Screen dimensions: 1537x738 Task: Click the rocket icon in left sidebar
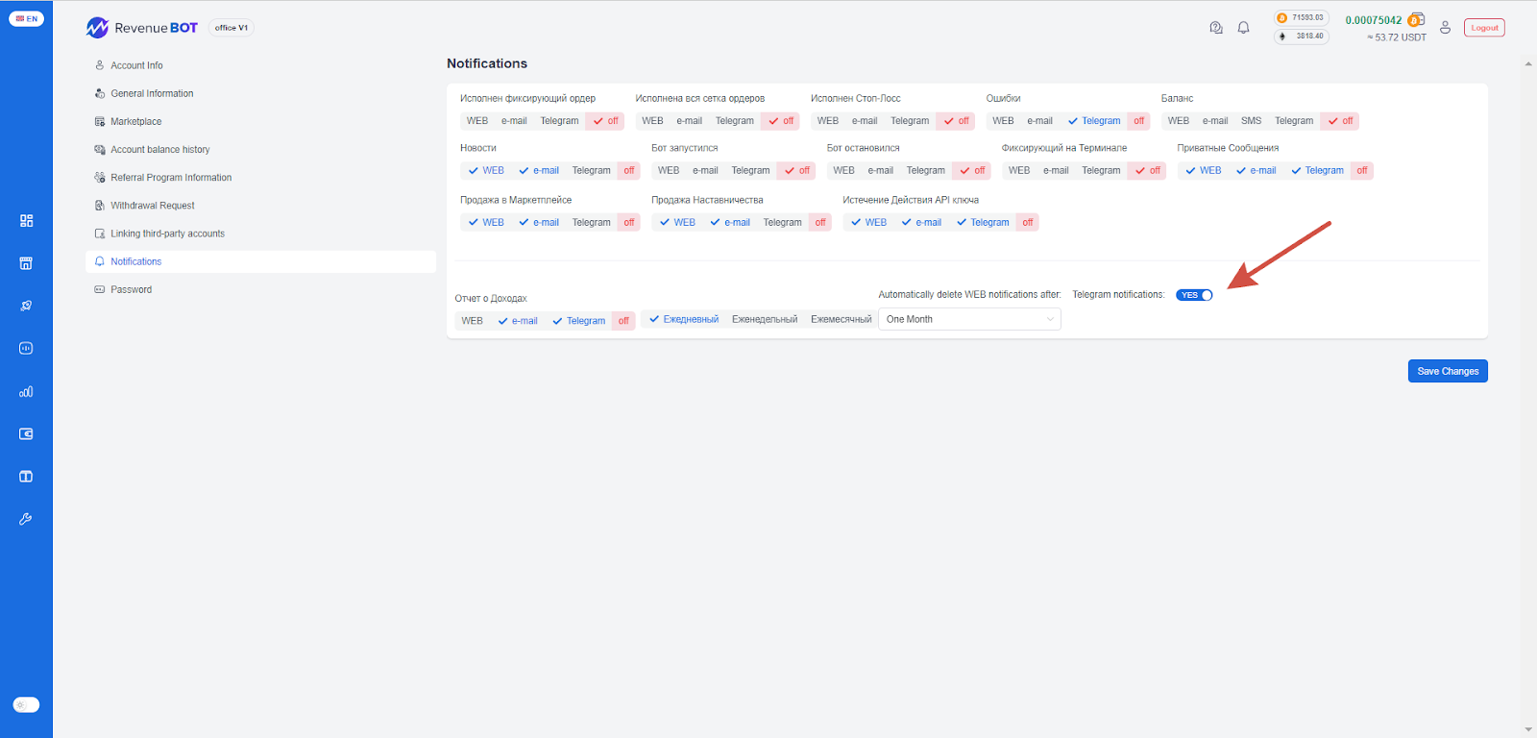click(26, 306)
